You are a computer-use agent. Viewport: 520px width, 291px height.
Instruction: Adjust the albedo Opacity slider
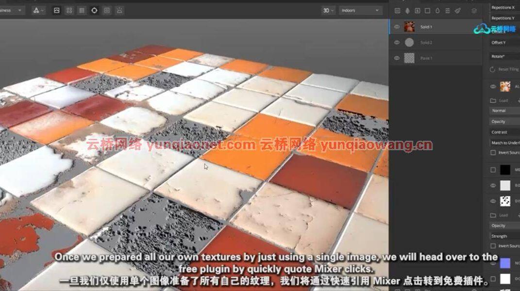pos(504,122)
